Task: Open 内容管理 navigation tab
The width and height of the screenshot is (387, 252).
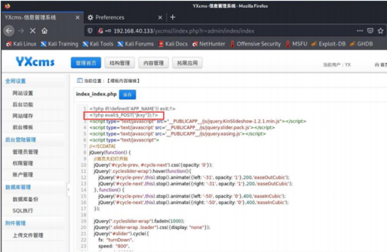Action: [x=154, y=63]
